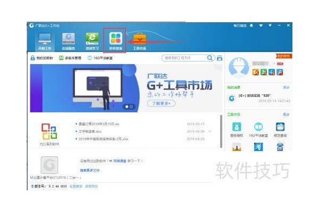Viewport: 319px width, 212px height.
Task: Open the -2月.xlsx recent file
Action: (103, 139)
